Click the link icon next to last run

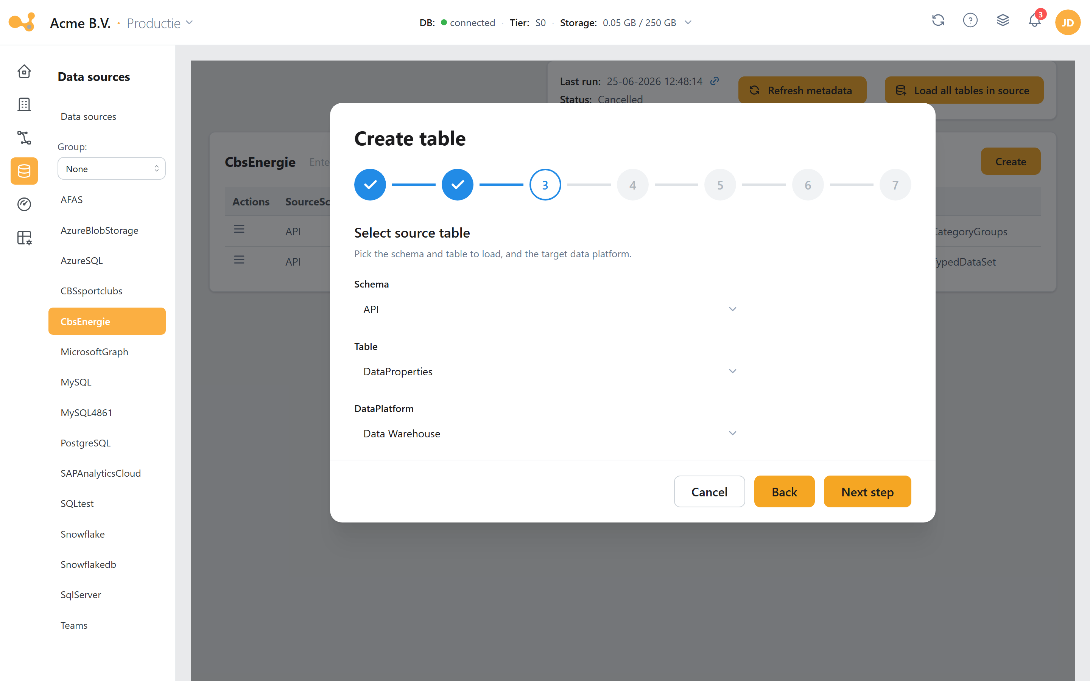coord(714,81)
